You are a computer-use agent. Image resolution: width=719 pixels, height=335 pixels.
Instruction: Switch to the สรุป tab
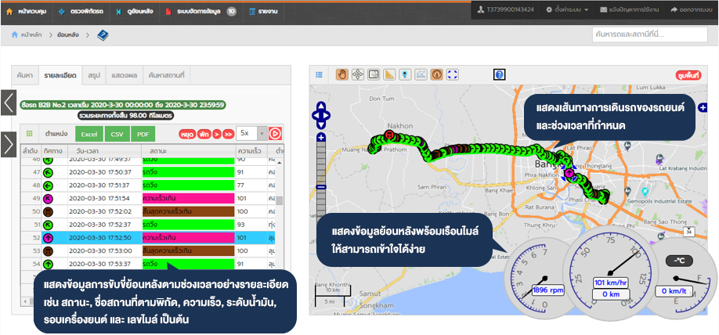click(x=95, y=75)
